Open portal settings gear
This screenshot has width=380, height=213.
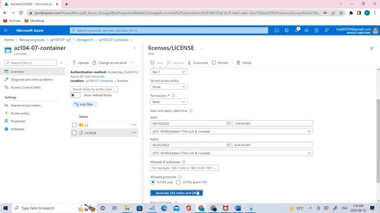pos(306,30)
